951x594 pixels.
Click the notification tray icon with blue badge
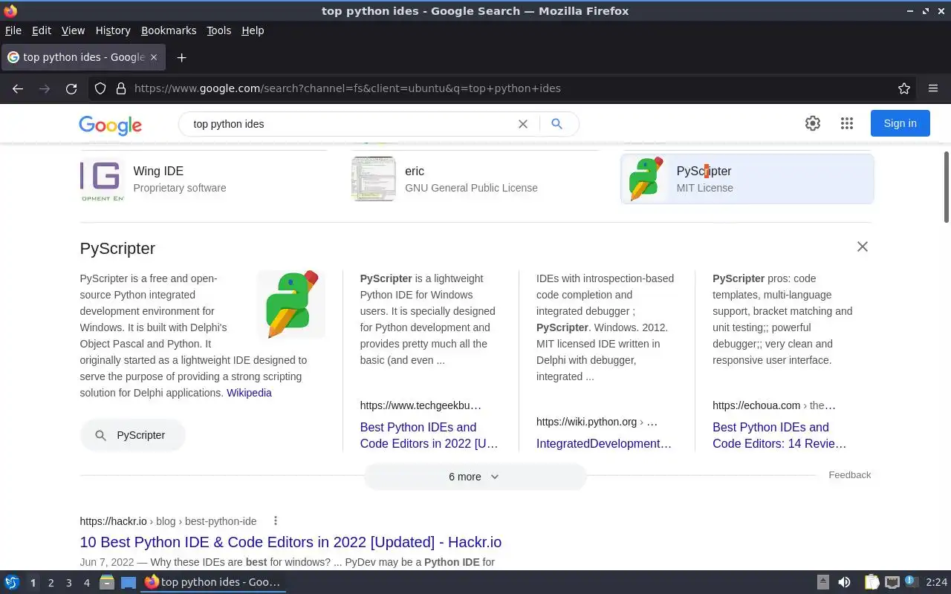coord(912,582)
